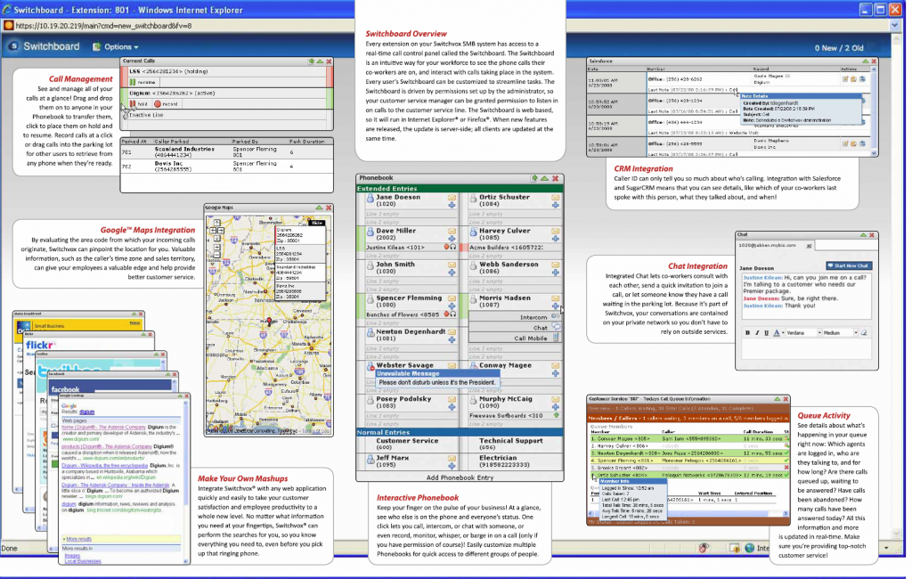Choose Call Mobile for Morris Madsen

tap(515, 338)
